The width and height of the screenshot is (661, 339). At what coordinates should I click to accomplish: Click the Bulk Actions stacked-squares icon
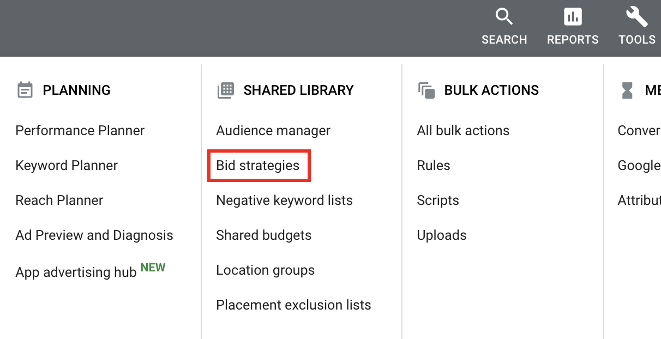426,90
